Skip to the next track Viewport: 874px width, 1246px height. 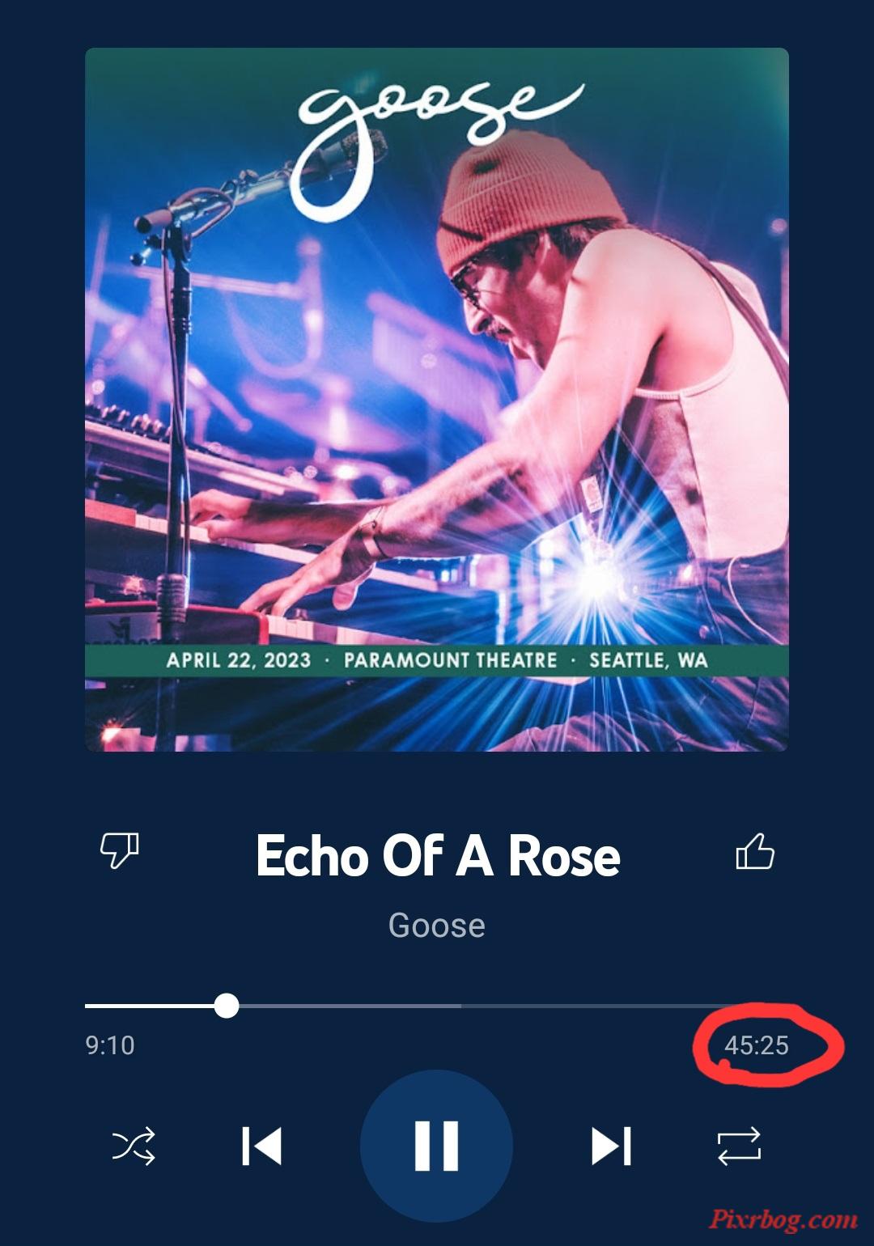(x=611, y=1146)
